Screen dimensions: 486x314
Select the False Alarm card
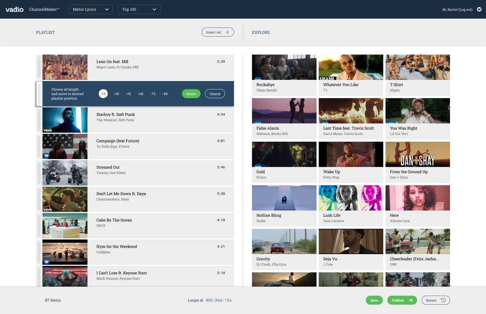pos(284,119)
